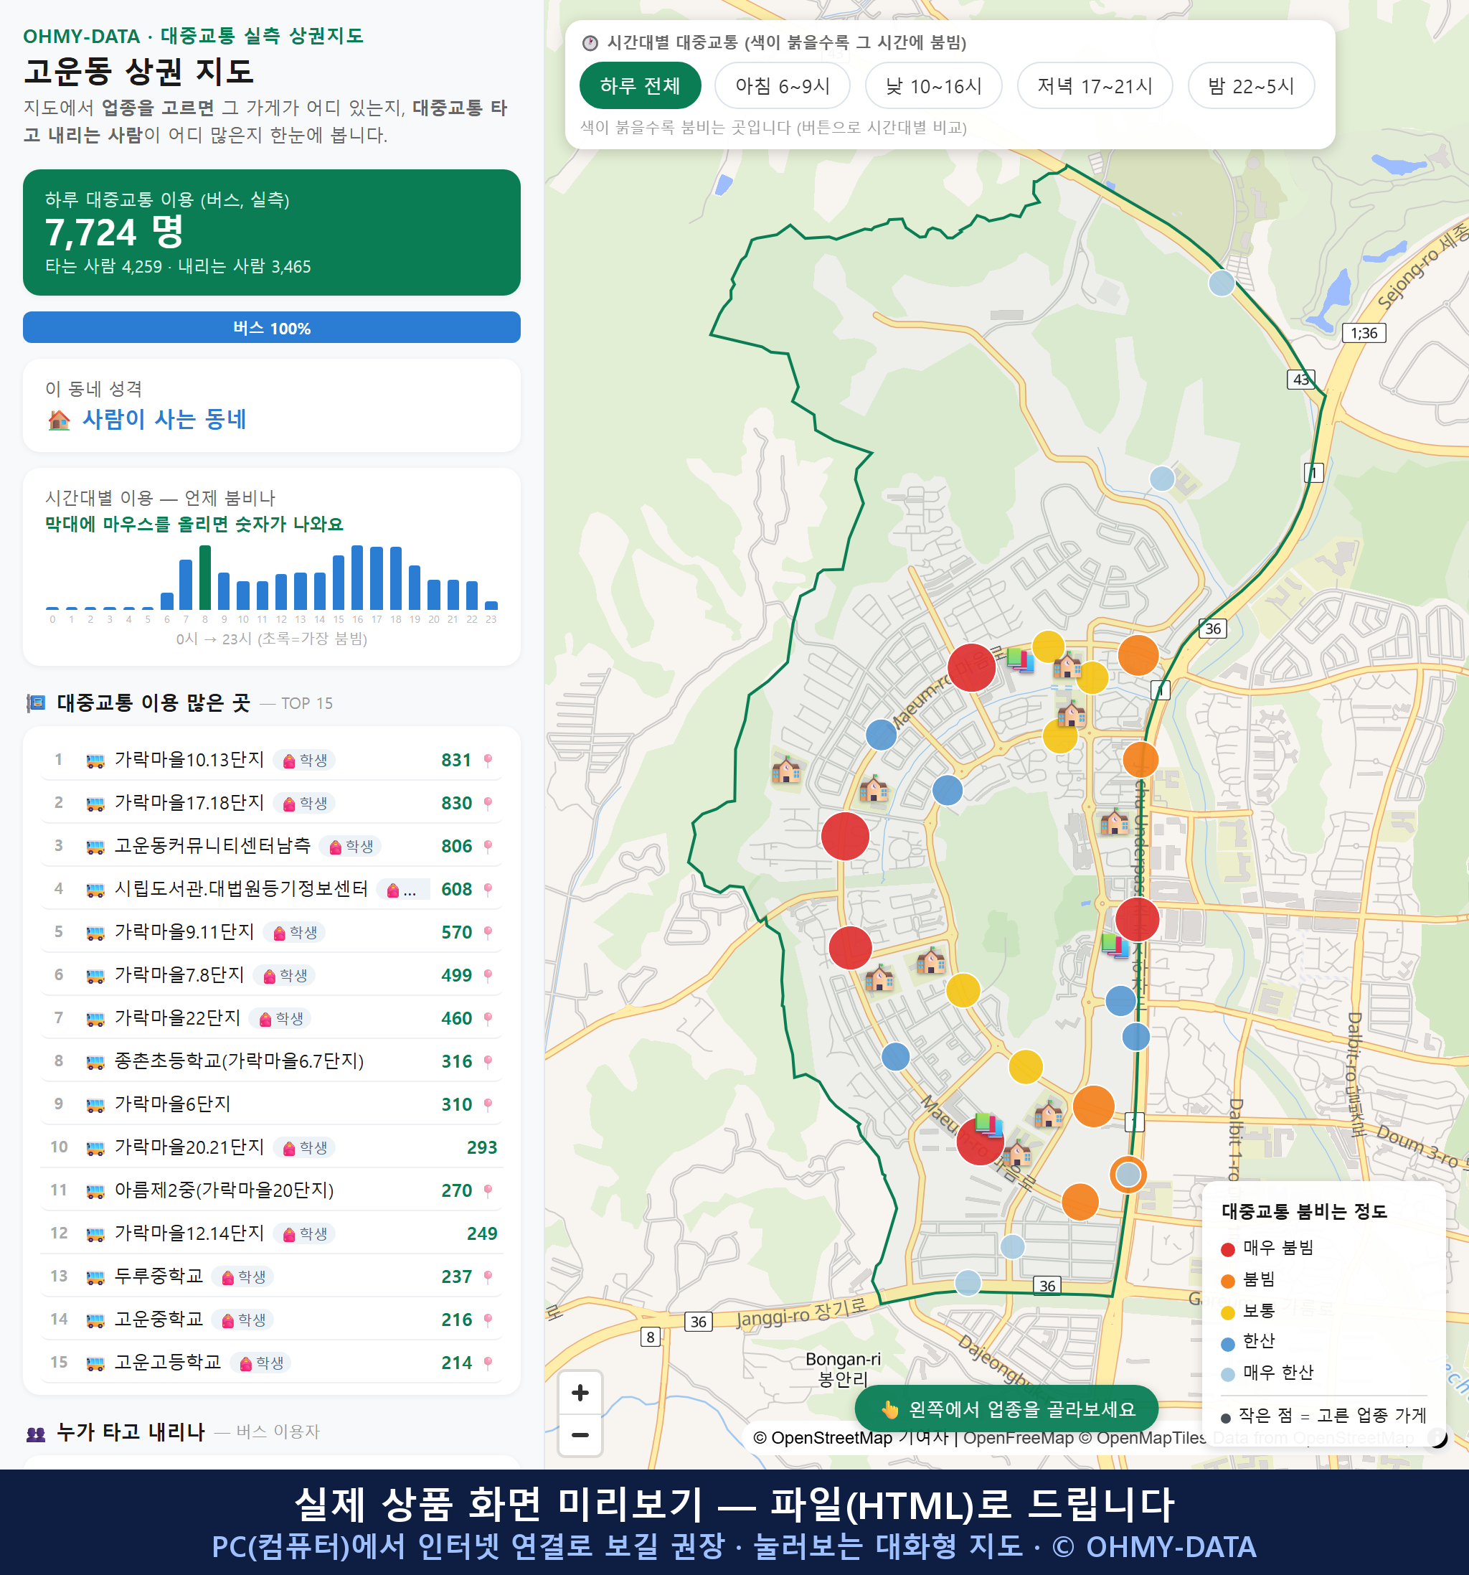Click the green peak bar at hour 8
This screenshot has width=1469, height=1575.
tap(205, 577)
